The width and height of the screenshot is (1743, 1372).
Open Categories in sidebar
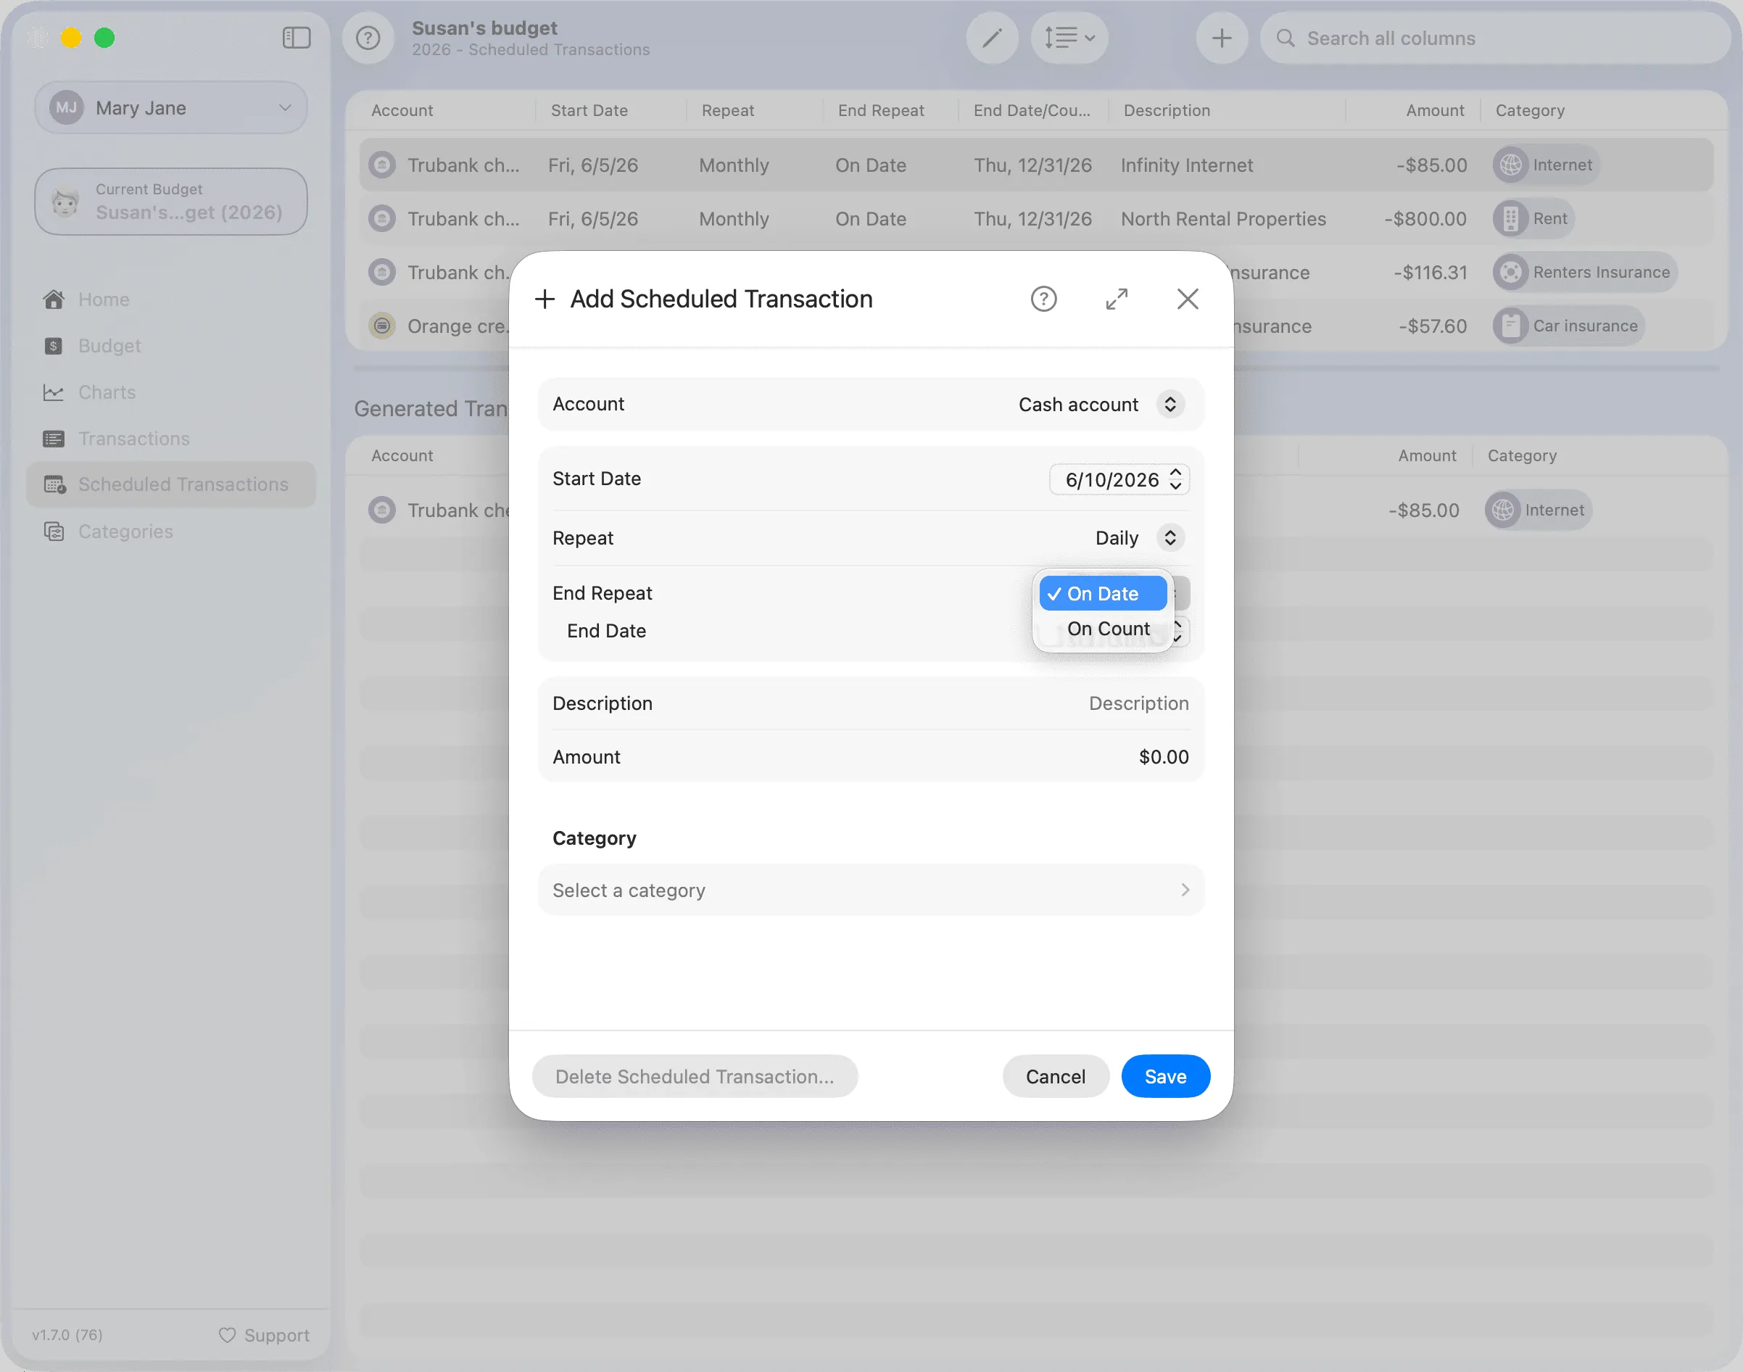coord(125,532)
